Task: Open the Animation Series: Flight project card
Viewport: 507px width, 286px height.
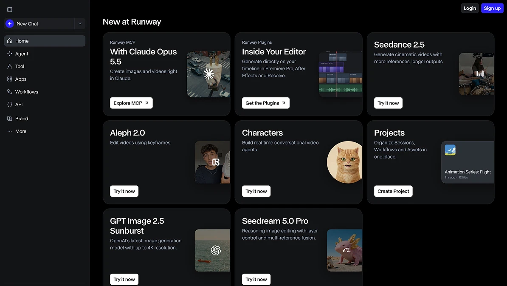Action: 468,162
